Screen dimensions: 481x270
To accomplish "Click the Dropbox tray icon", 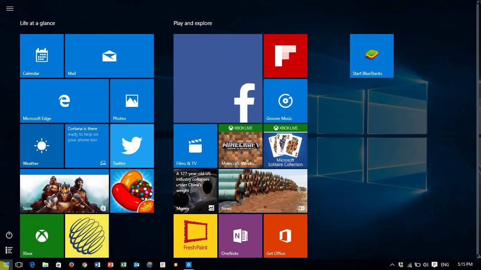I will (x=401, y=265).
